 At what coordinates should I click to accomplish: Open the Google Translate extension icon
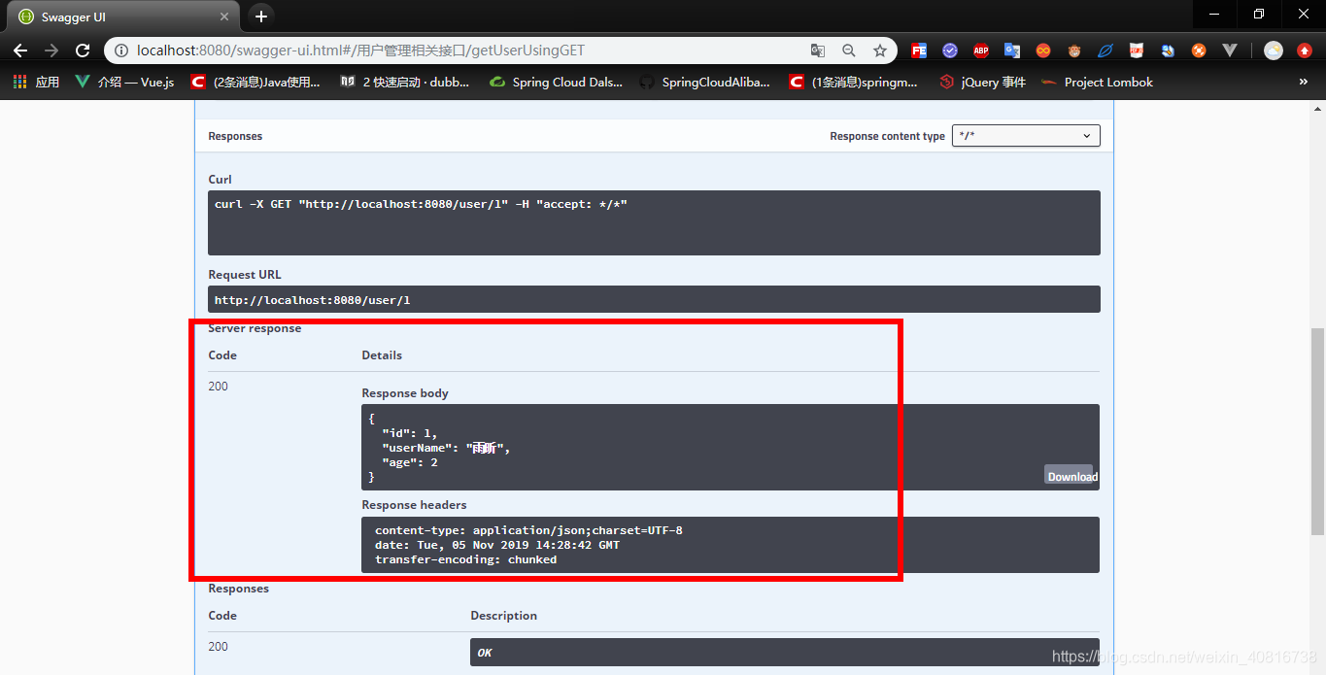point(1012,51)
